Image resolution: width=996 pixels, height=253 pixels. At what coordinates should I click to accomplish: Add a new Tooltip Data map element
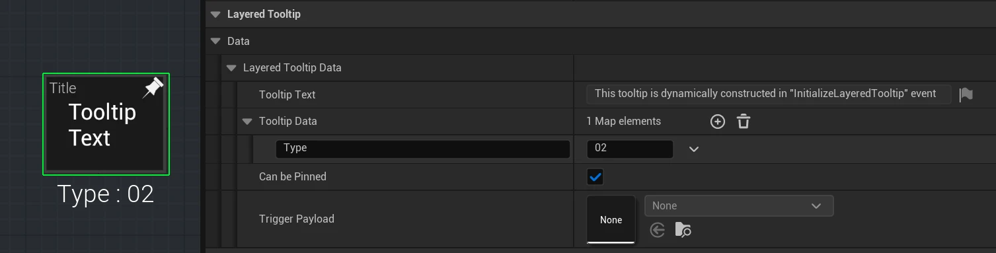pyautogui.click(x=718, y=122)
